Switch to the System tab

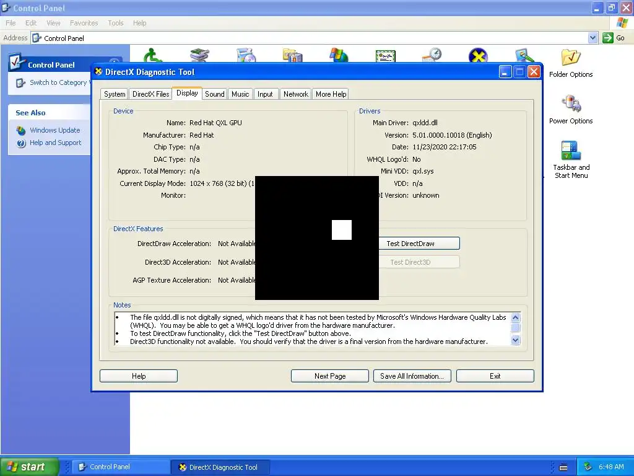pyautogui.click(x=115, y=94)
